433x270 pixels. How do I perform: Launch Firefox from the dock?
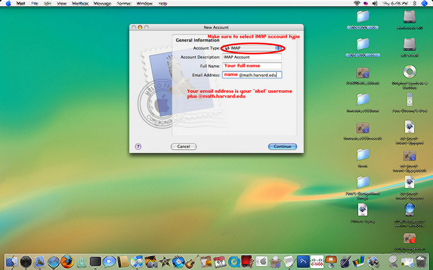coord(67,262)
